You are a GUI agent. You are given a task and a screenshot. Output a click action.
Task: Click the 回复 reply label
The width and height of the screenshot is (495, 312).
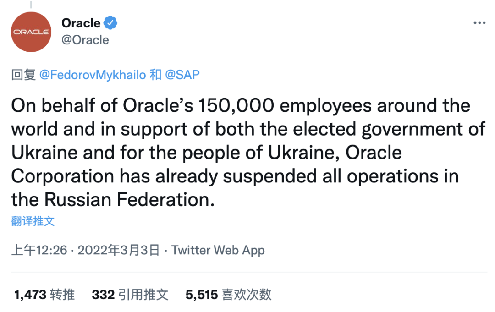(23, 75)
